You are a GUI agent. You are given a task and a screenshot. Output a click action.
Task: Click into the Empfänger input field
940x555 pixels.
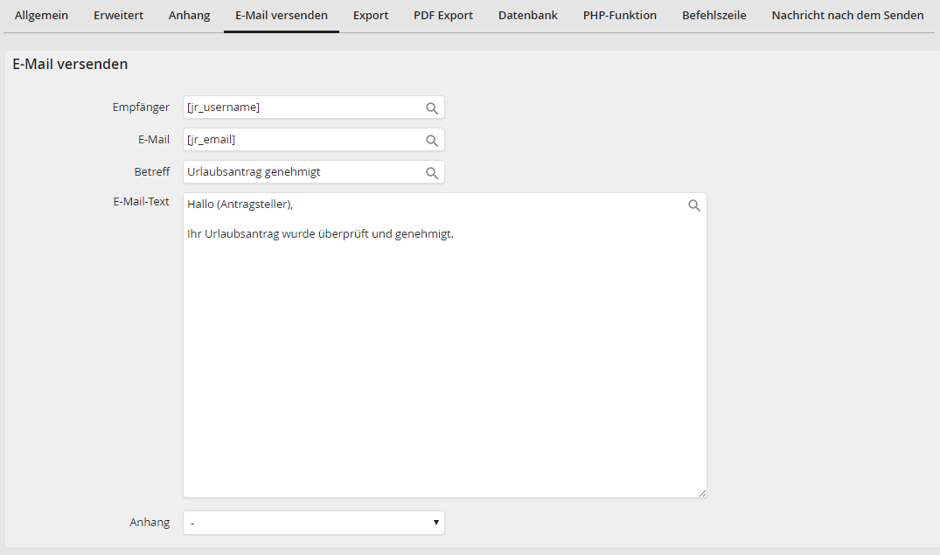pos(302,108)
